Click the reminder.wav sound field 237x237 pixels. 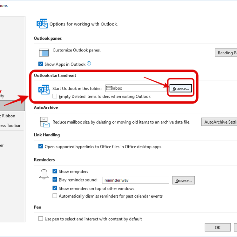click(x=135, y=180)
